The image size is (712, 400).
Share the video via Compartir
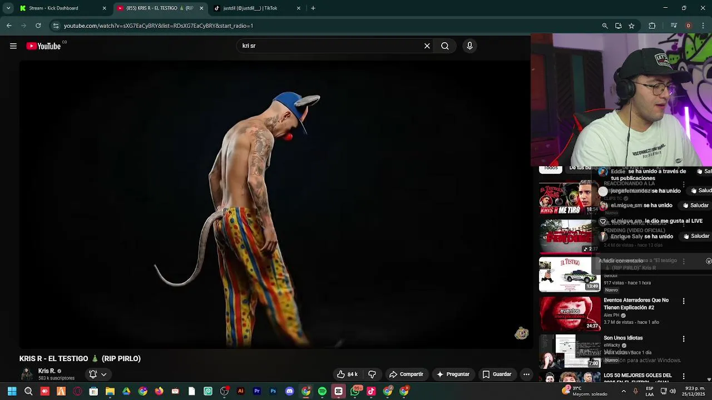[x=406, y=374]
